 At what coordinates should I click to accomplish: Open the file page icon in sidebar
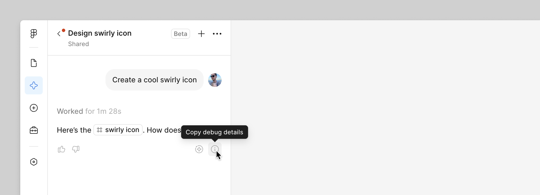pos(34,63)
